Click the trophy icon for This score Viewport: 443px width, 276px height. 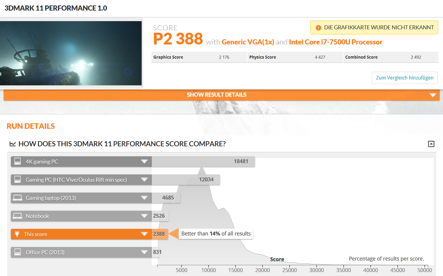coord(17,234)
